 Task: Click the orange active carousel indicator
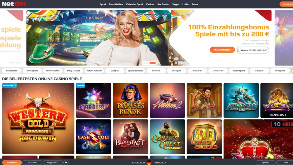(x=153, y=63)
